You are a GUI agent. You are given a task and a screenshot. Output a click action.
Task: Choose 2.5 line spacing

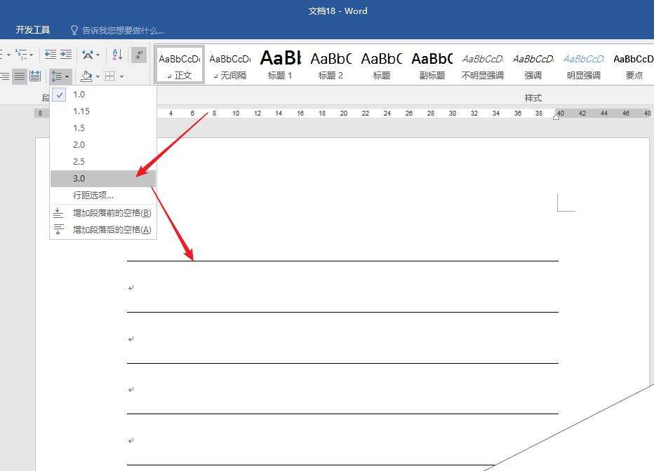point(103,162)
